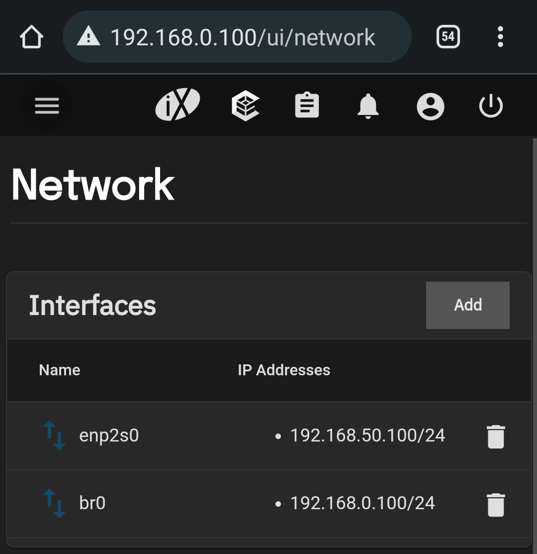Click the iX Systems logo icon
The height and width of the screenshot is (554, 537).
(x=178, y=105)
